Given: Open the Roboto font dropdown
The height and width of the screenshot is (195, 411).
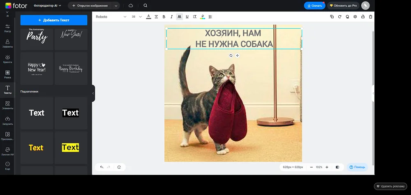Looking at the screenshot, I should 111,17.
